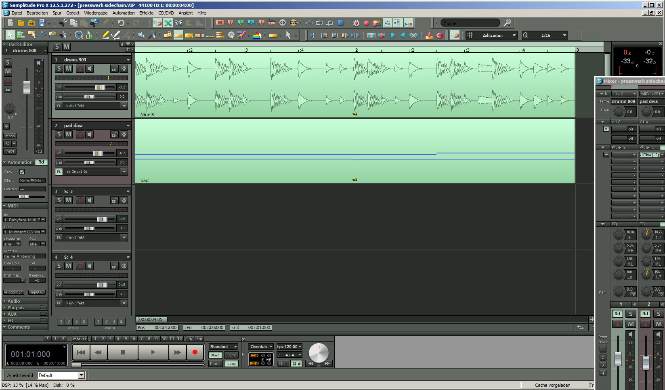Click the red transport Record button

point(195,352)
